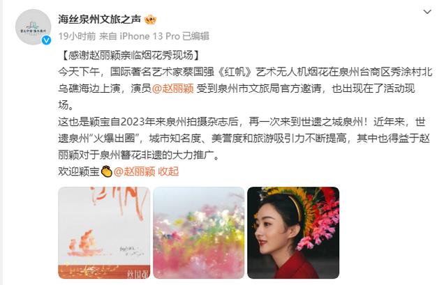Screen dimensions: 444x285
Task: Expand the post options chevron menu
Action: (x=427, y=12)
